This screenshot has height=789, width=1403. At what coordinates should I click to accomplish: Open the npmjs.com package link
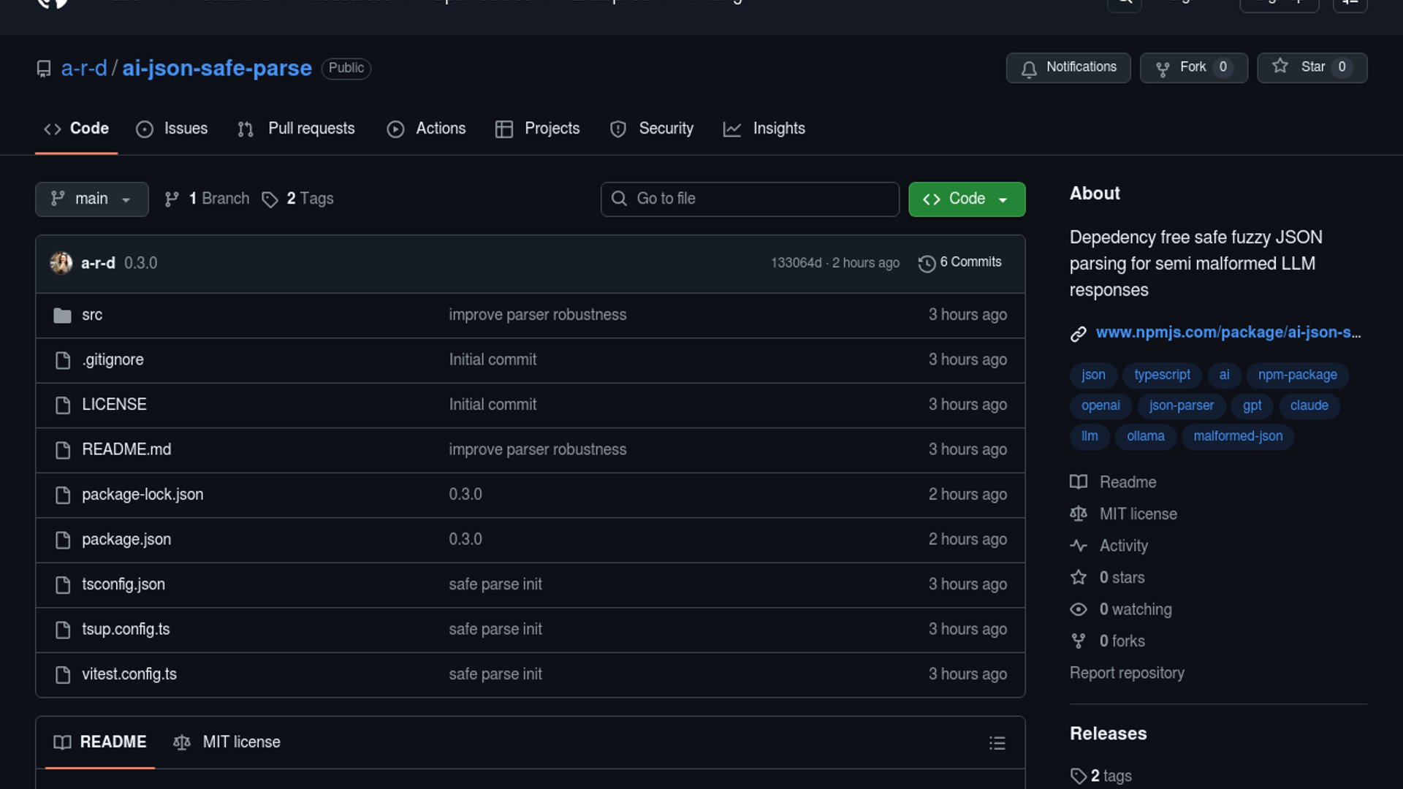pyautogui.click(x=1228, y=332)
